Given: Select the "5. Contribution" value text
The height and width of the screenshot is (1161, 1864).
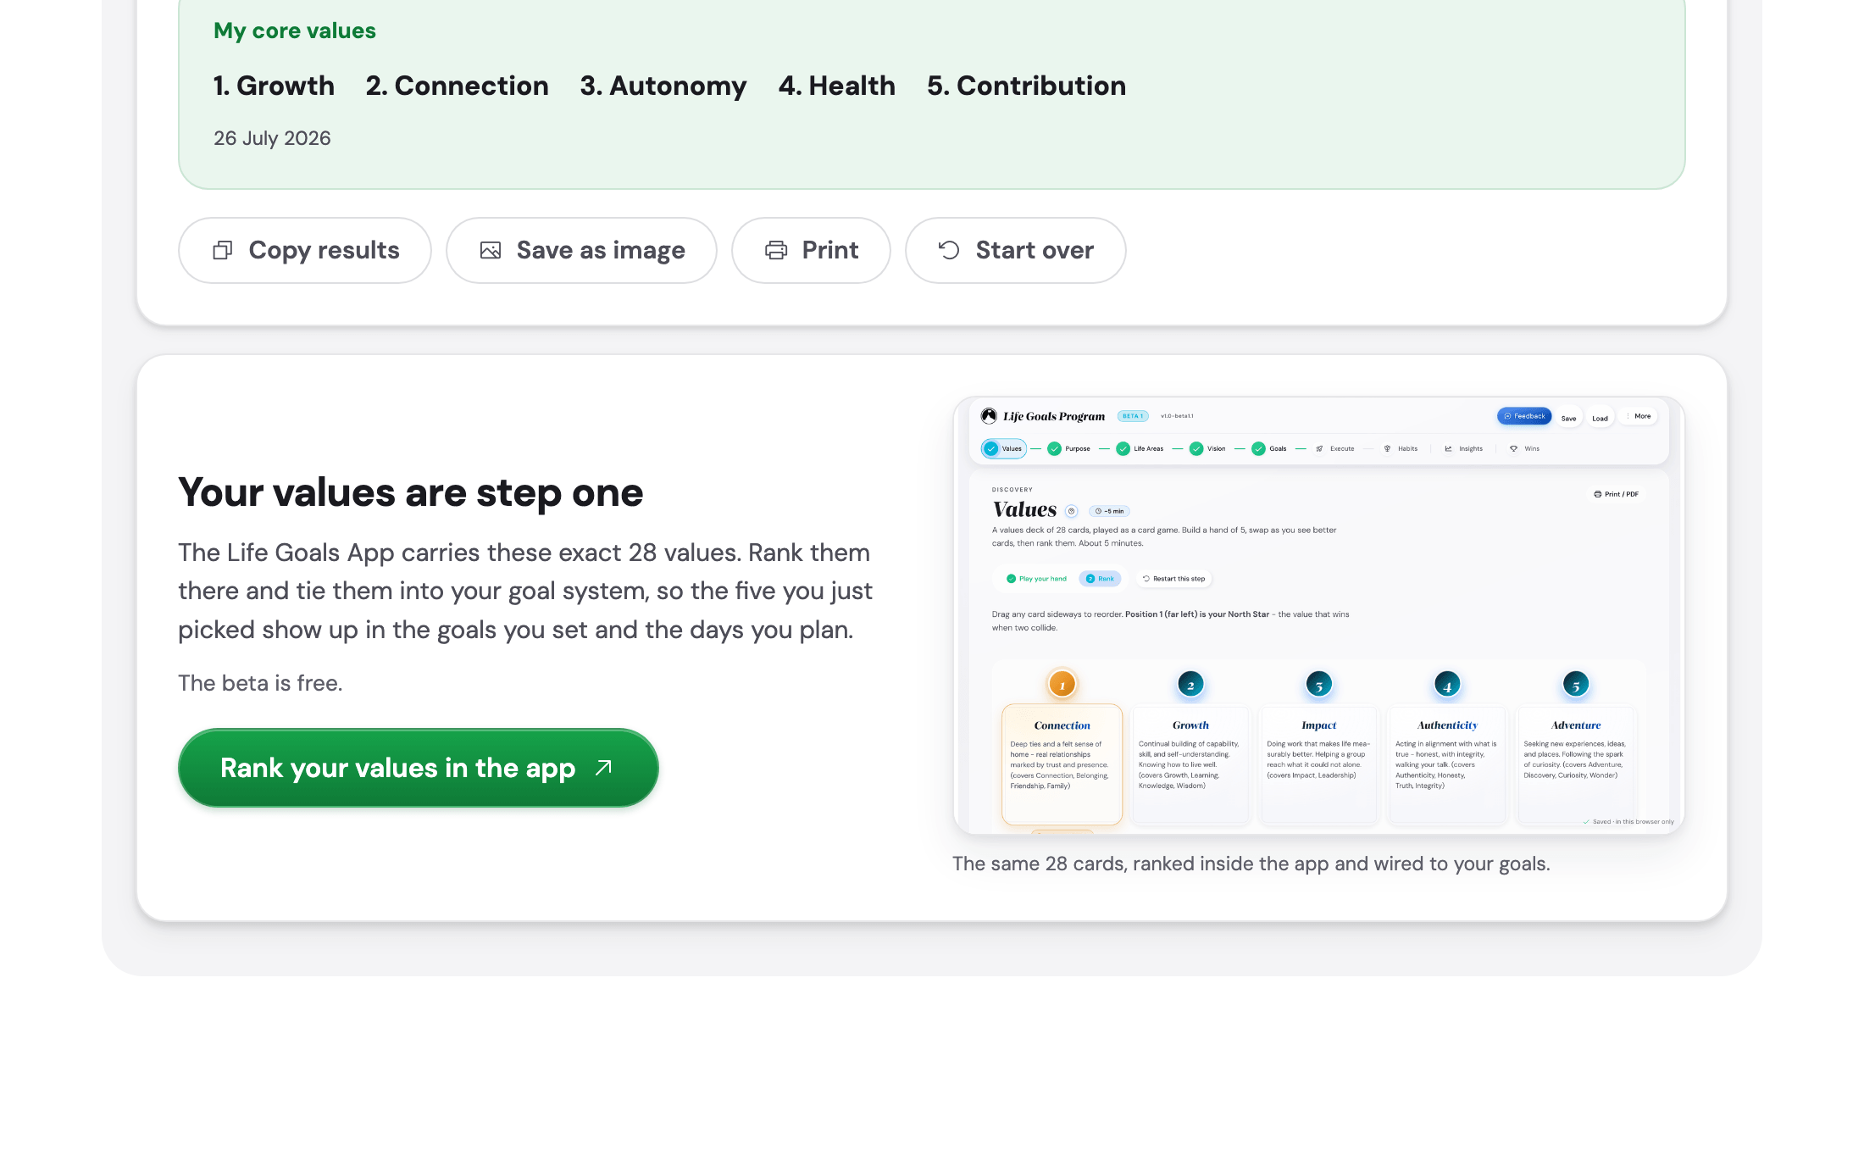Looking at the screenshot, I should 1027,86.
